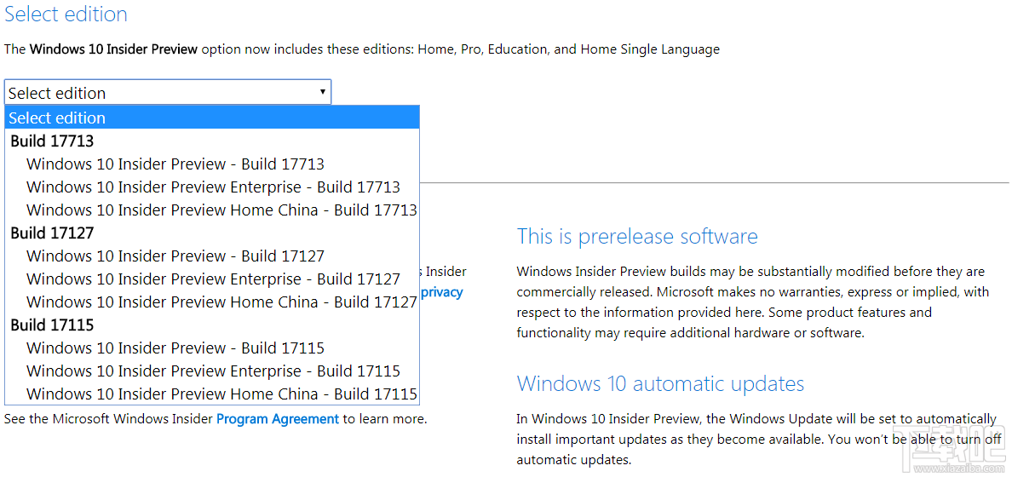Select Insider Preview Home China - Build 17127
Viewport: 1012px width, 477px height.
tap(212, 302)
